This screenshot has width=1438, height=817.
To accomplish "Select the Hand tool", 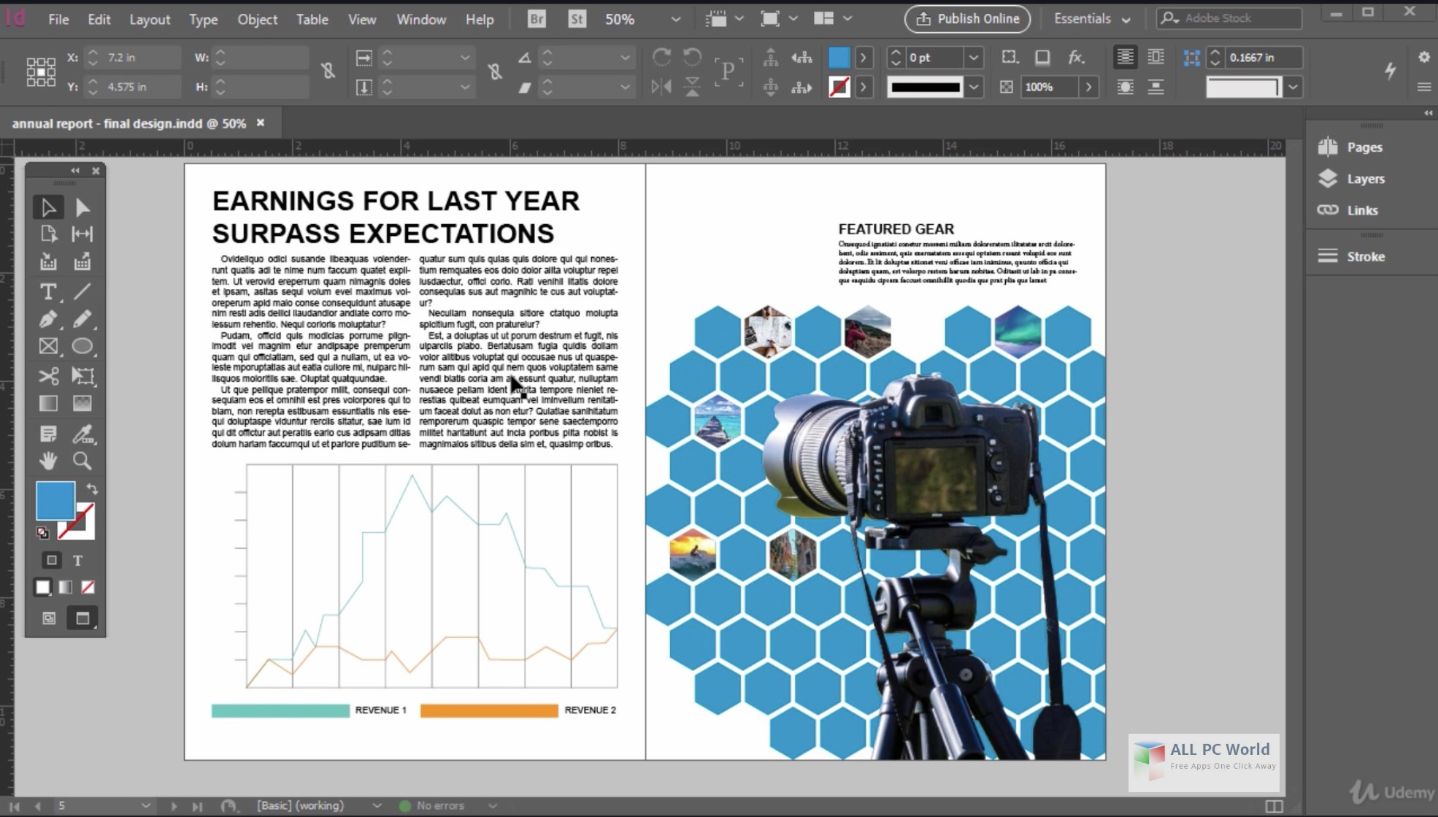I will coord(48,461).
